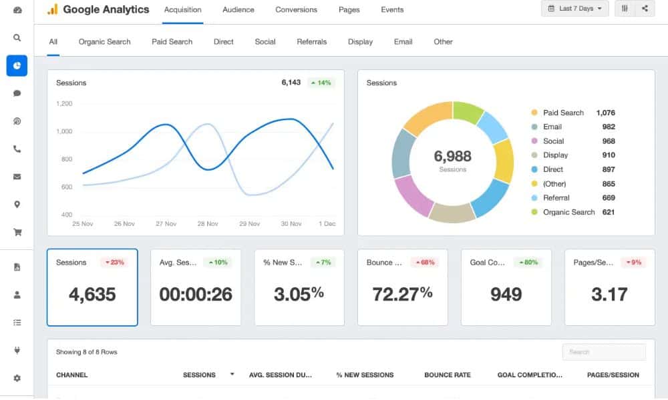The height and width of the screenshot is (400, 668).
Task: Click the Search input field above table
Action: (604, 352)
